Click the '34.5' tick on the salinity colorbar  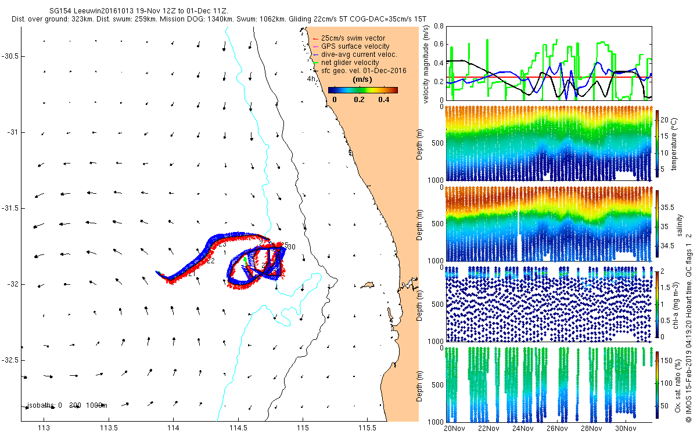(668, 246)
